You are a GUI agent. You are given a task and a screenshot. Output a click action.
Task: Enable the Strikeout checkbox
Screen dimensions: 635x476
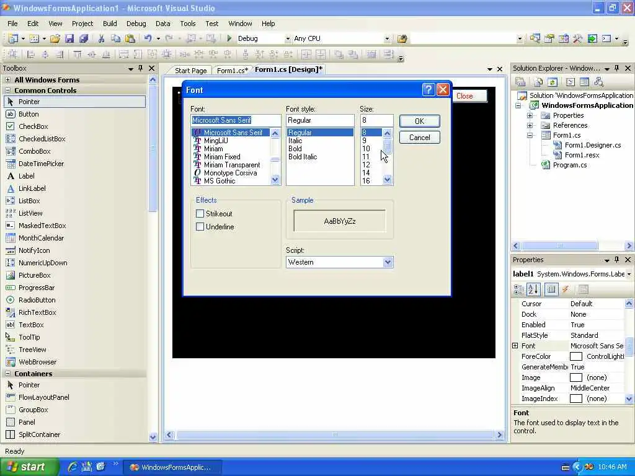[200, 213]
